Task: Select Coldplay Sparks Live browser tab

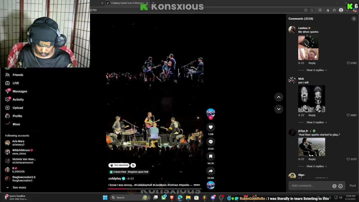Action: [127, 3]
